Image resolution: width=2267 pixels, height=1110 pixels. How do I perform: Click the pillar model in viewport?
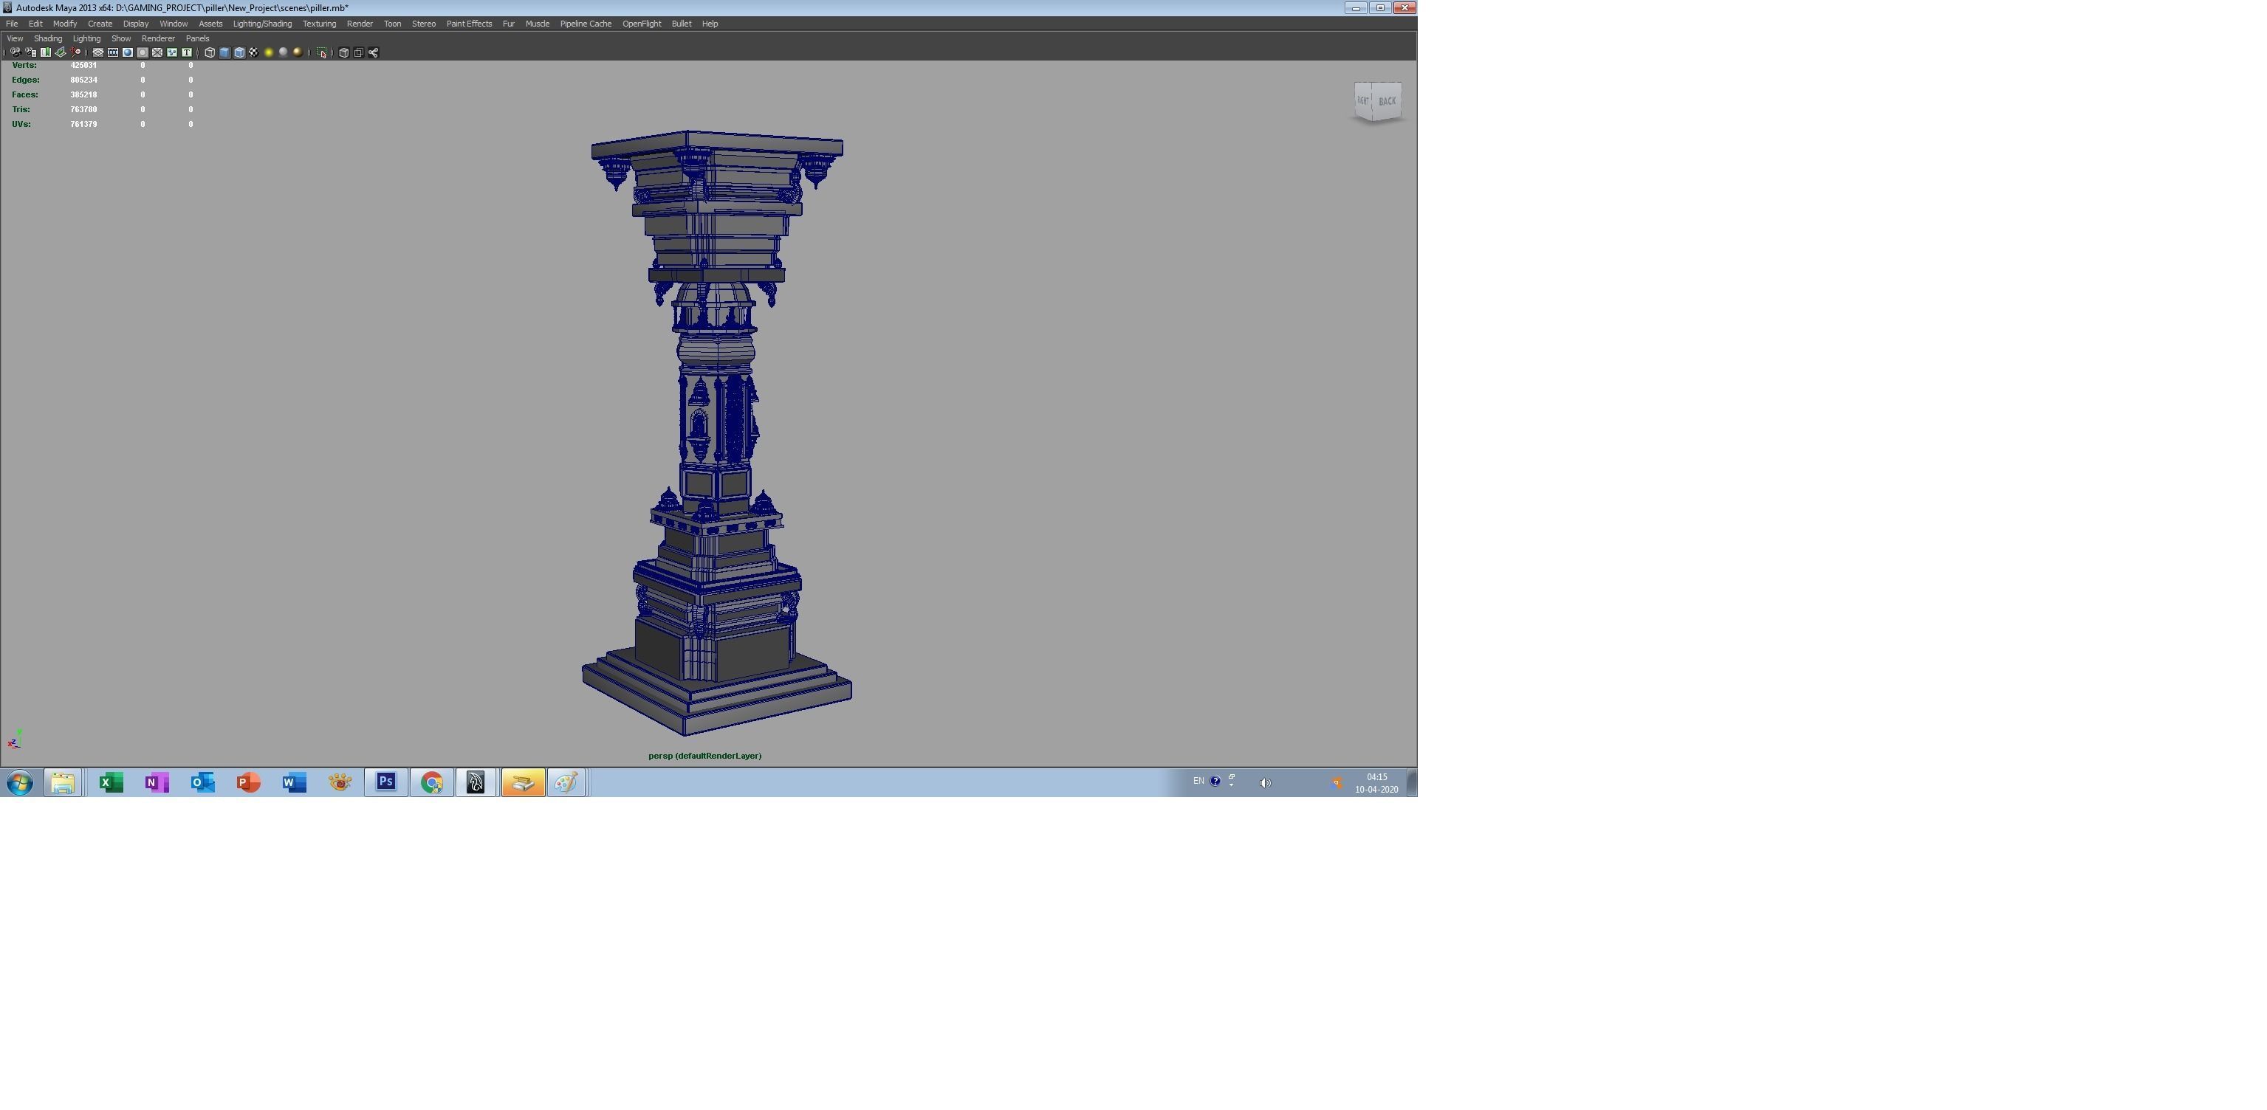click(716, 431)
